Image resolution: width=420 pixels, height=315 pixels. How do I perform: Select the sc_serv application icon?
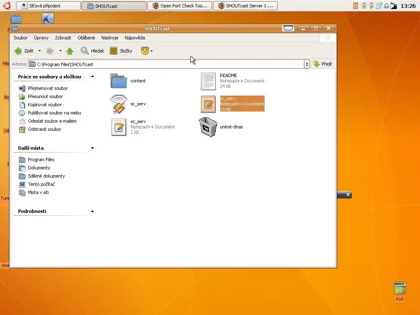coord(119,104)
